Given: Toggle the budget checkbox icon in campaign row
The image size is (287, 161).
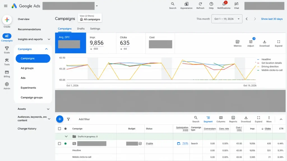Looking at the screenshot, I should pyautogui.click(x=140, y=143).
